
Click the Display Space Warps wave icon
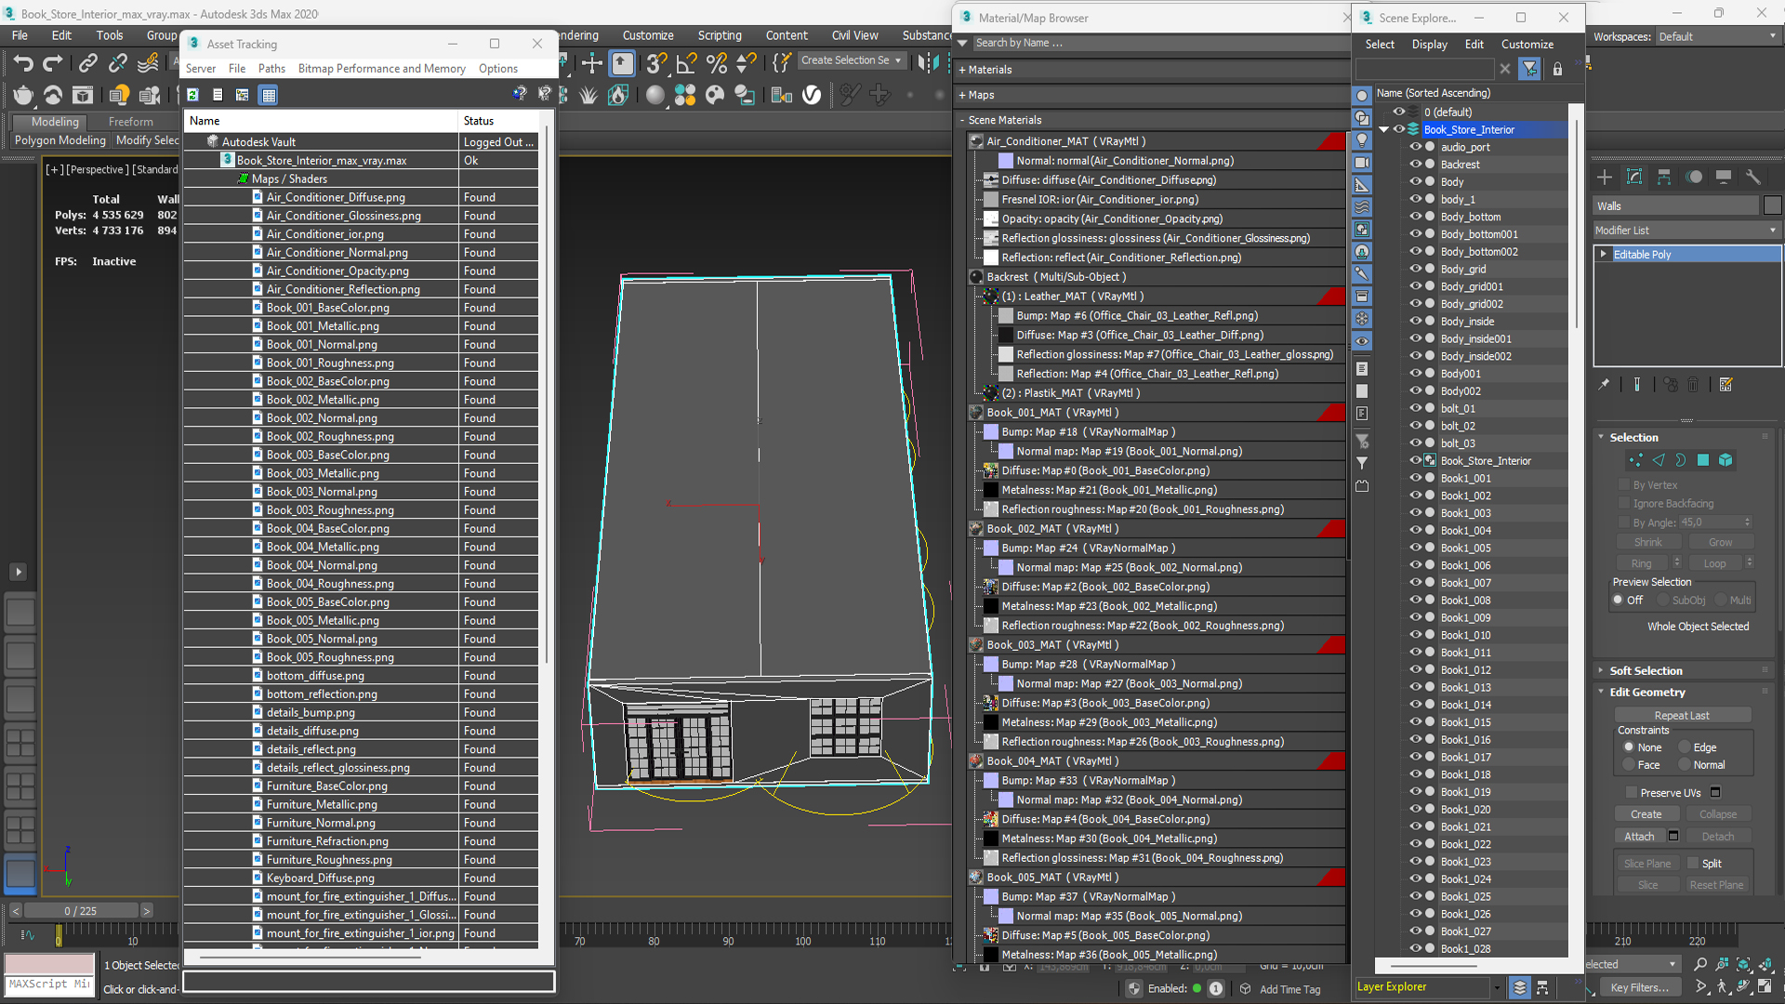click(x=1362, y=207)
